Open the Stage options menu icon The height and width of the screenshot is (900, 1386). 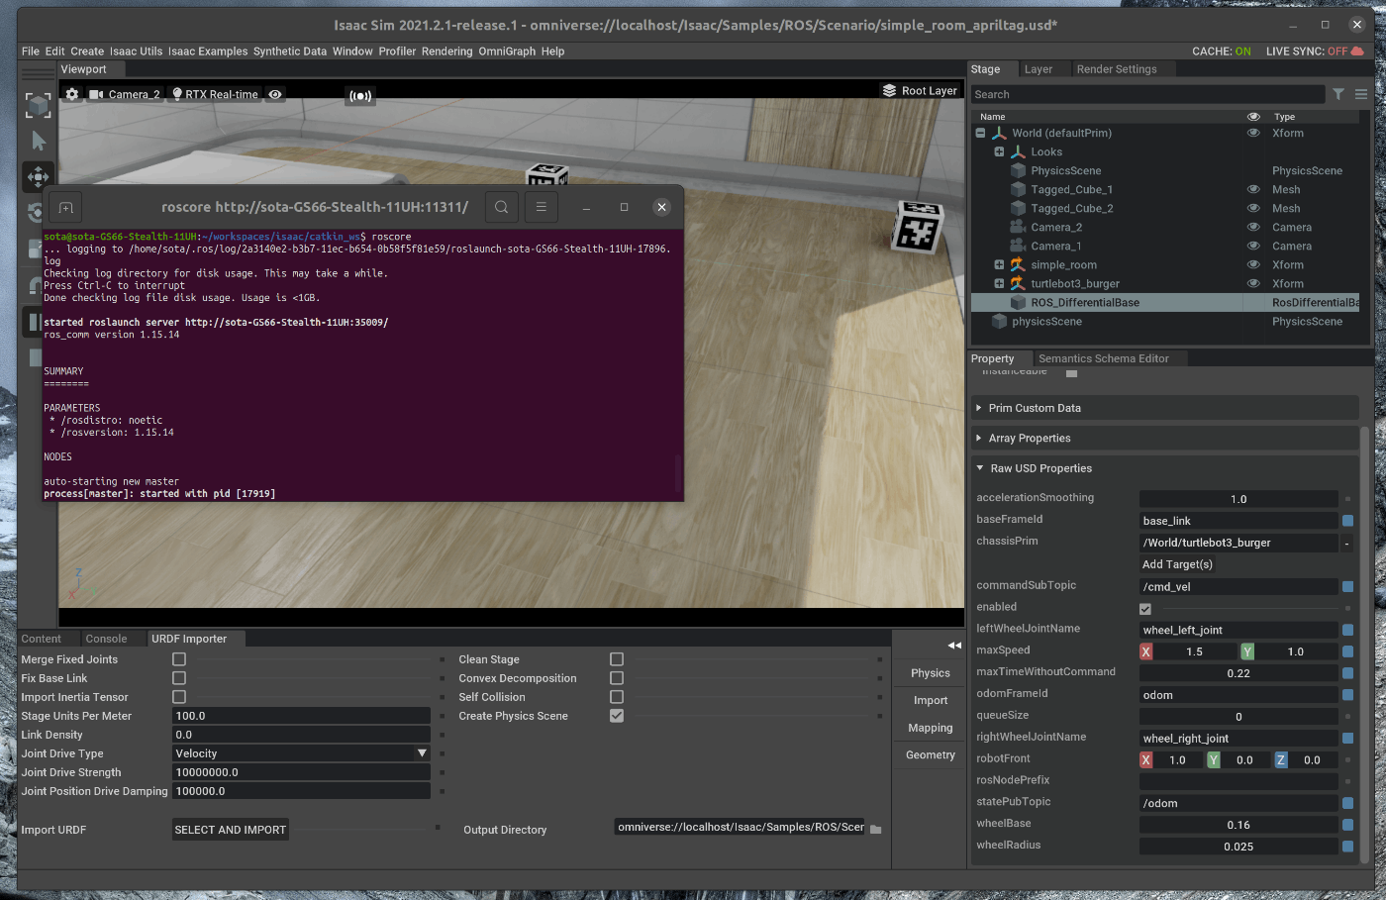coord(1361,94)
